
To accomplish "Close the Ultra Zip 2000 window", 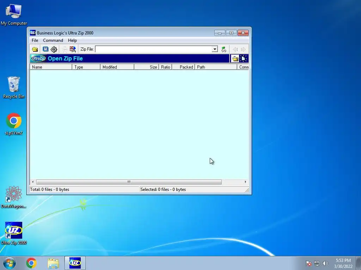I will [243, 33].
